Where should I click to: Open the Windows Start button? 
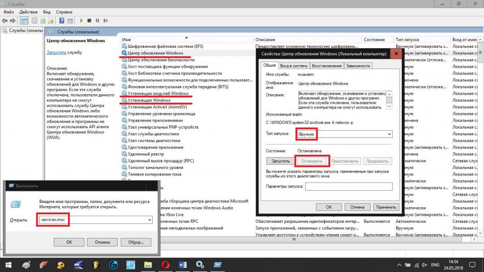(9, 265)
